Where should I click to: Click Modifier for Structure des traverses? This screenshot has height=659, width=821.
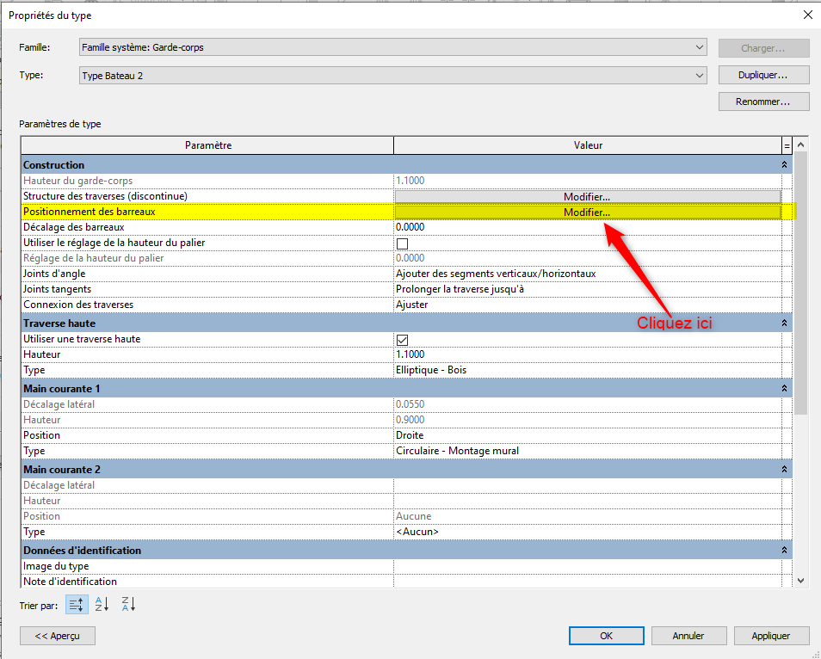[588, 196]
